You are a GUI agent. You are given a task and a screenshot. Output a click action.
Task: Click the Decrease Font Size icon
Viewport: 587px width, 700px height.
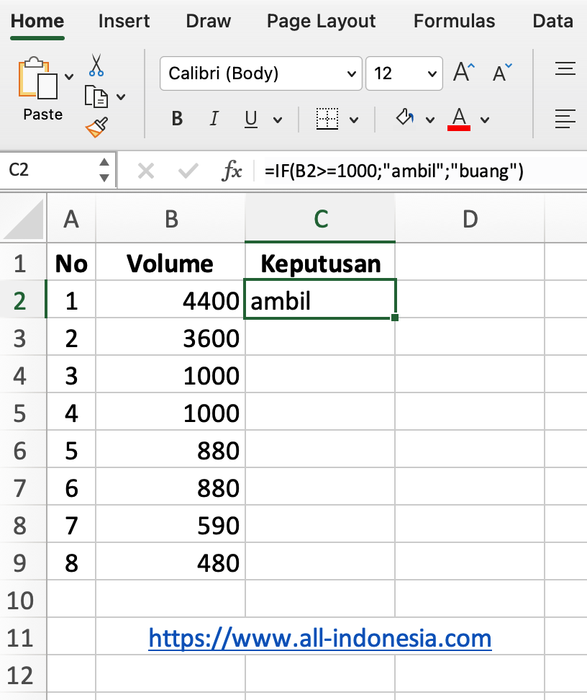pos(502,73)
